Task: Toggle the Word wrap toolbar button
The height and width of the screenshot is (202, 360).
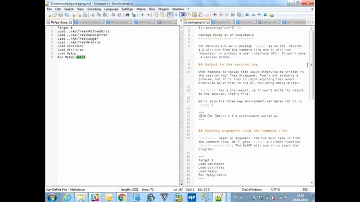Action: [x=170, y=15]
